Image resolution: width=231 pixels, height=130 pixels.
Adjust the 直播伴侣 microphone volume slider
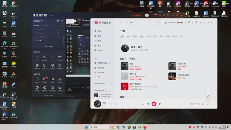click(x=78, y=88)
